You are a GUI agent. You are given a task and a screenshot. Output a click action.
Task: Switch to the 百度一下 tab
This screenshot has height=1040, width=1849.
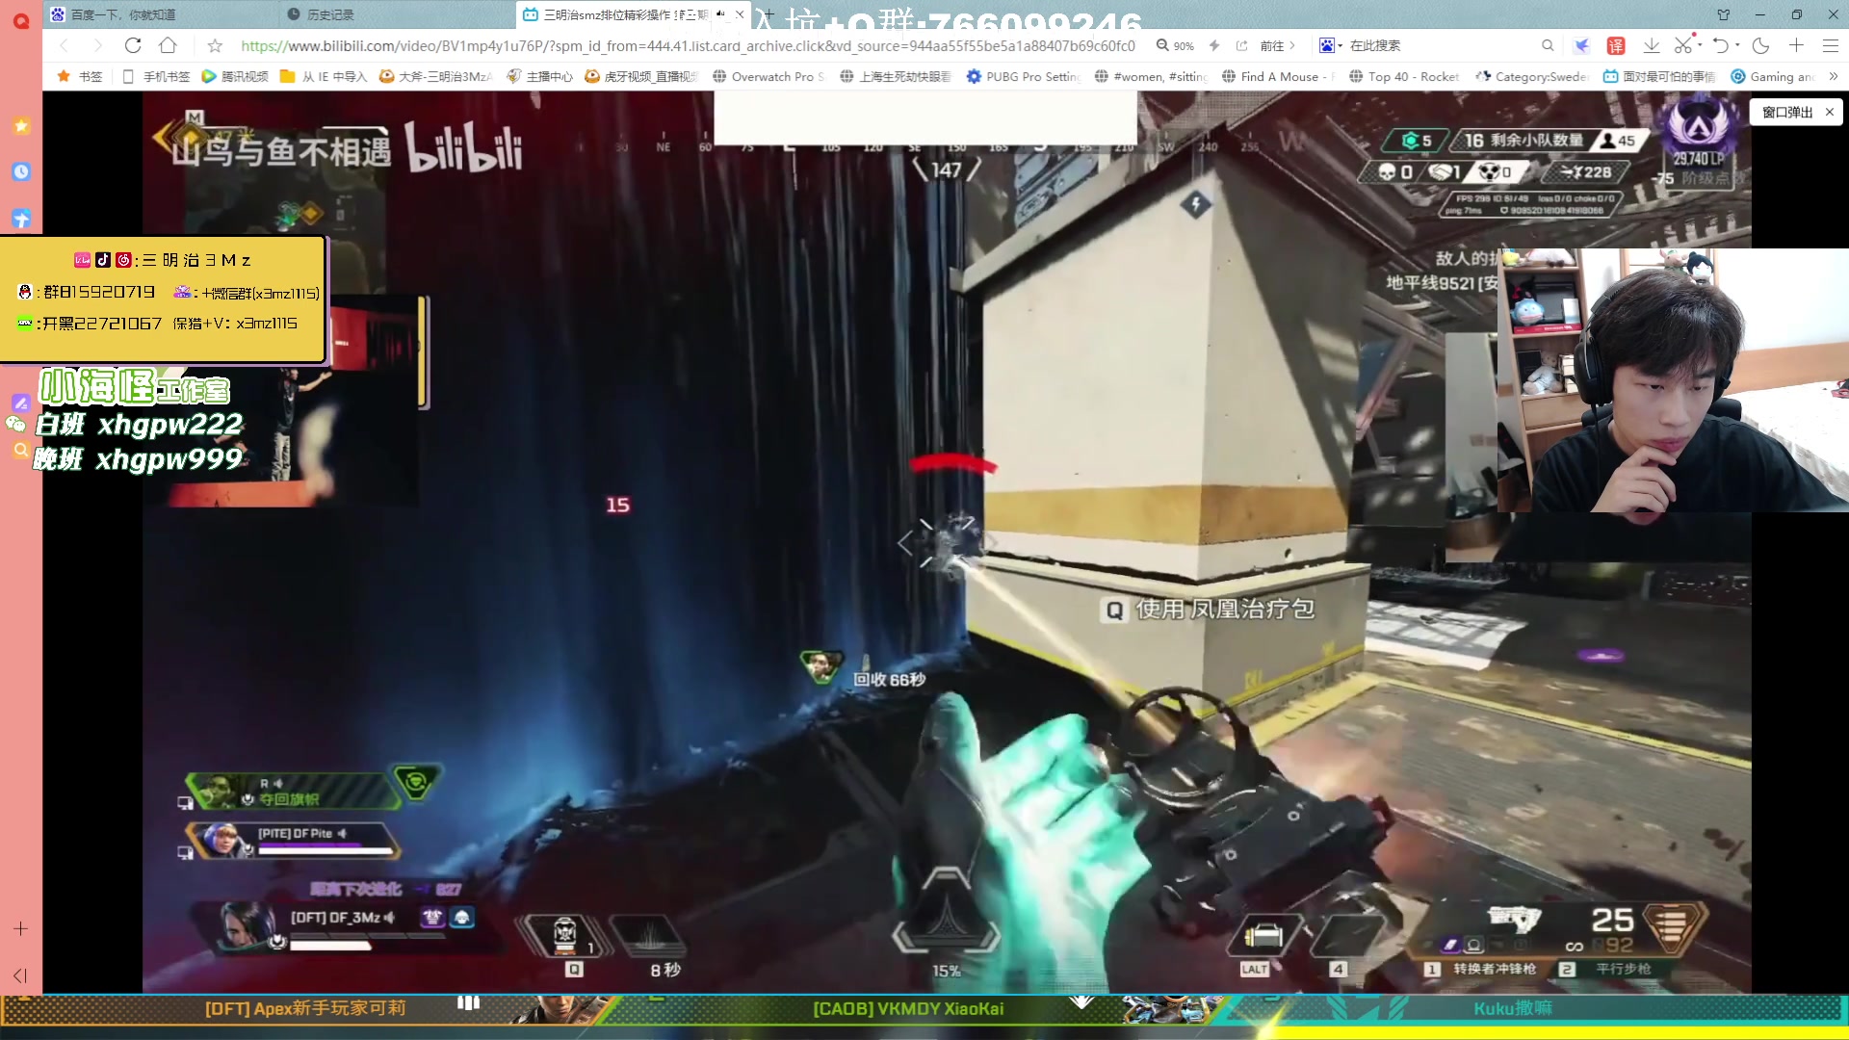(159, 14)
